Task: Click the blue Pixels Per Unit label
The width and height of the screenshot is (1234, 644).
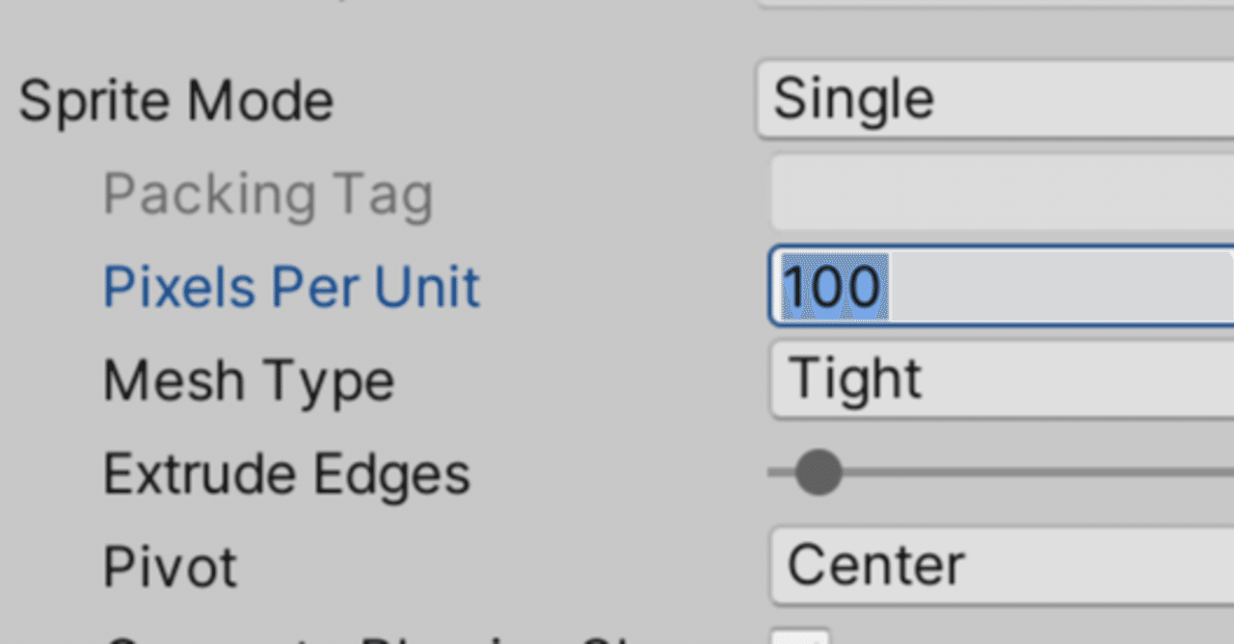Action: coord(291,285)
